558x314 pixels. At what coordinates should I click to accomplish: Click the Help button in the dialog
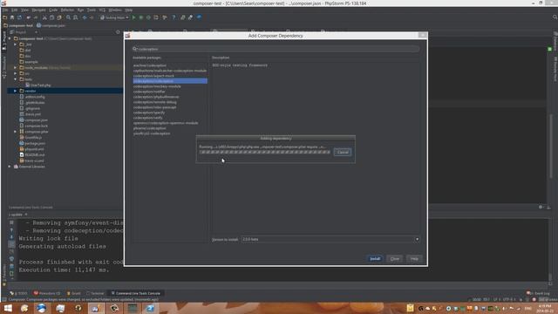[414, 259]
